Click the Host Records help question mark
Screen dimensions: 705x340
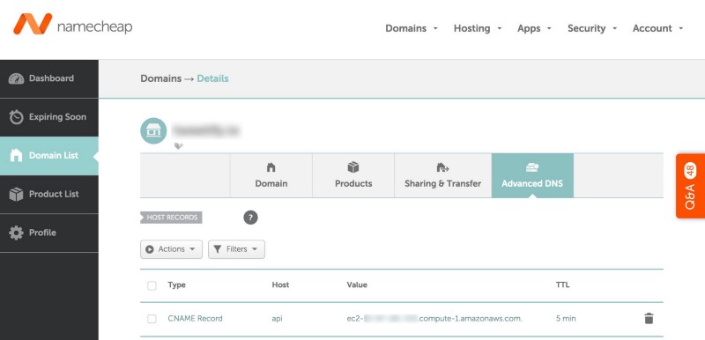(250, 218)
